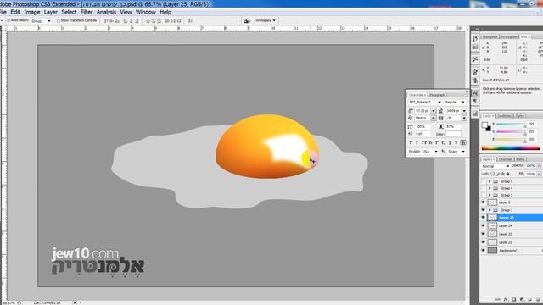543x305 pixels.
Task: Toggle Strikethrough in Character panel
Action: click(456, 142)
